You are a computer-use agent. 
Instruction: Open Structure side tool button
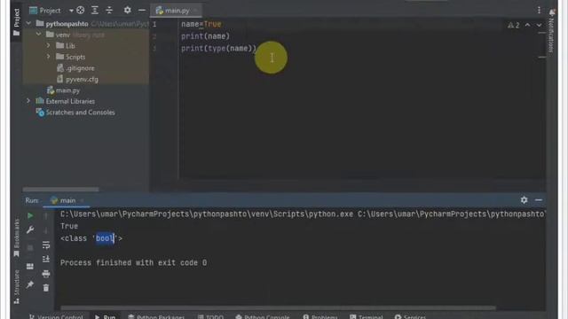coord(16,287)
